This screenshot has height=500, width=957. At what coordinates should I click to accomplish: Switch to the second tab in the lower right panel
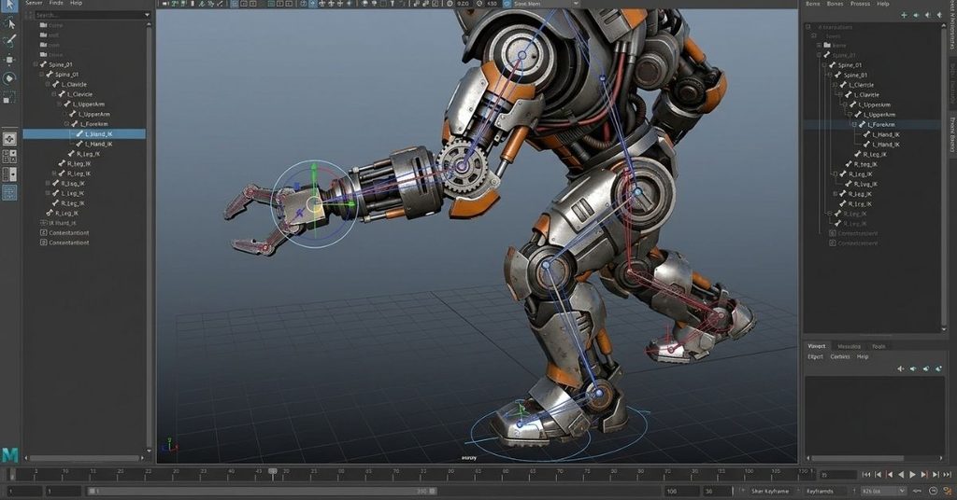[x=849, y=346]
